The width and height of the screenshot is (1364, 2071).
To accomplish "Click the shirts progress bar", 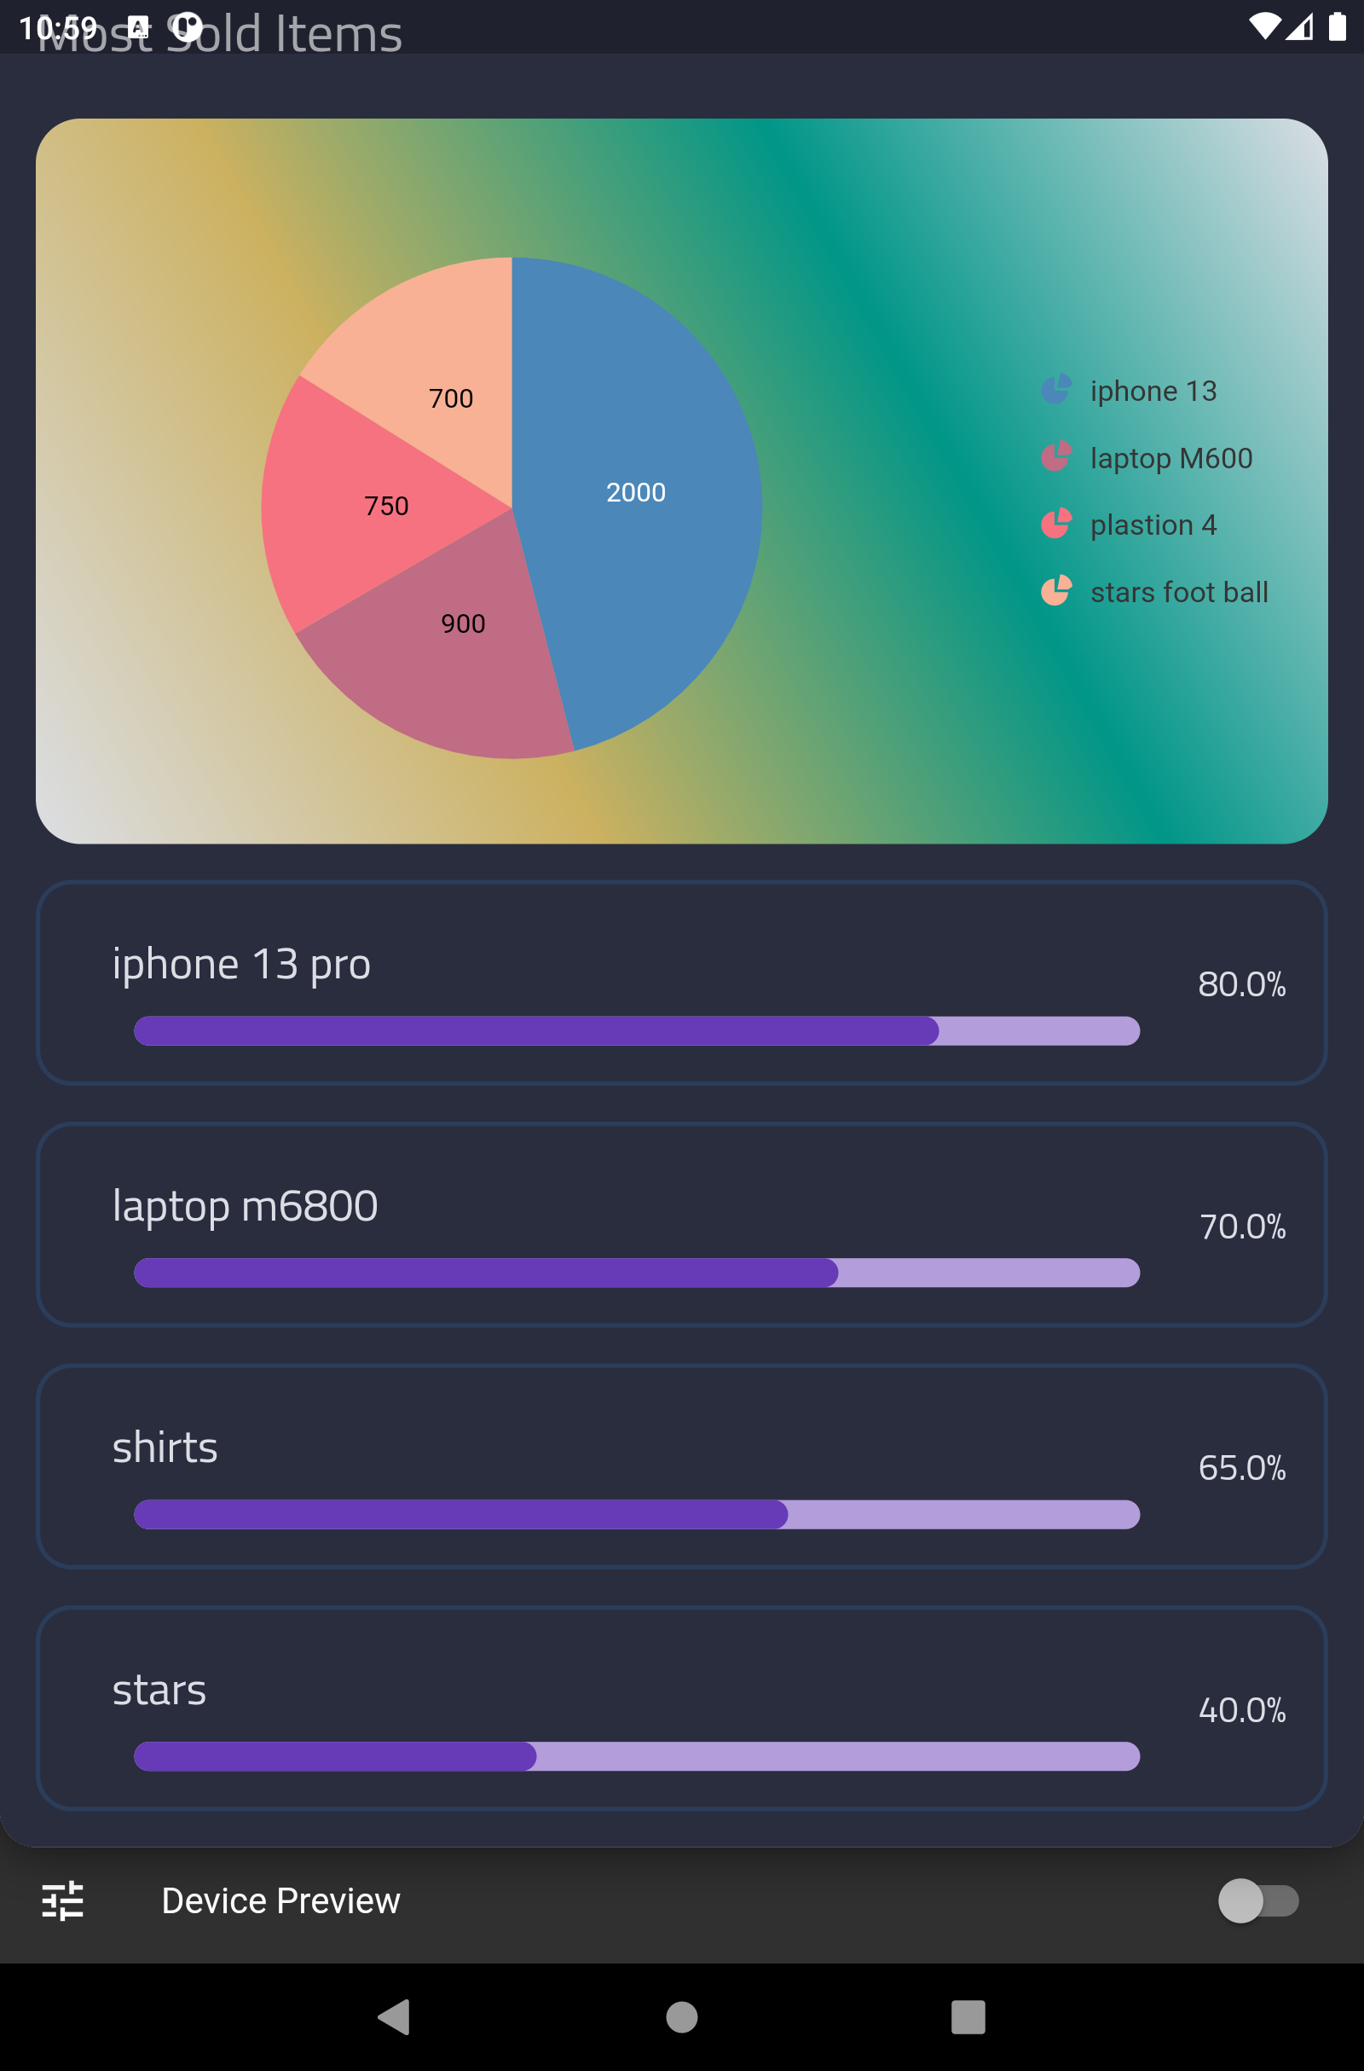I will coord(636,1514).
